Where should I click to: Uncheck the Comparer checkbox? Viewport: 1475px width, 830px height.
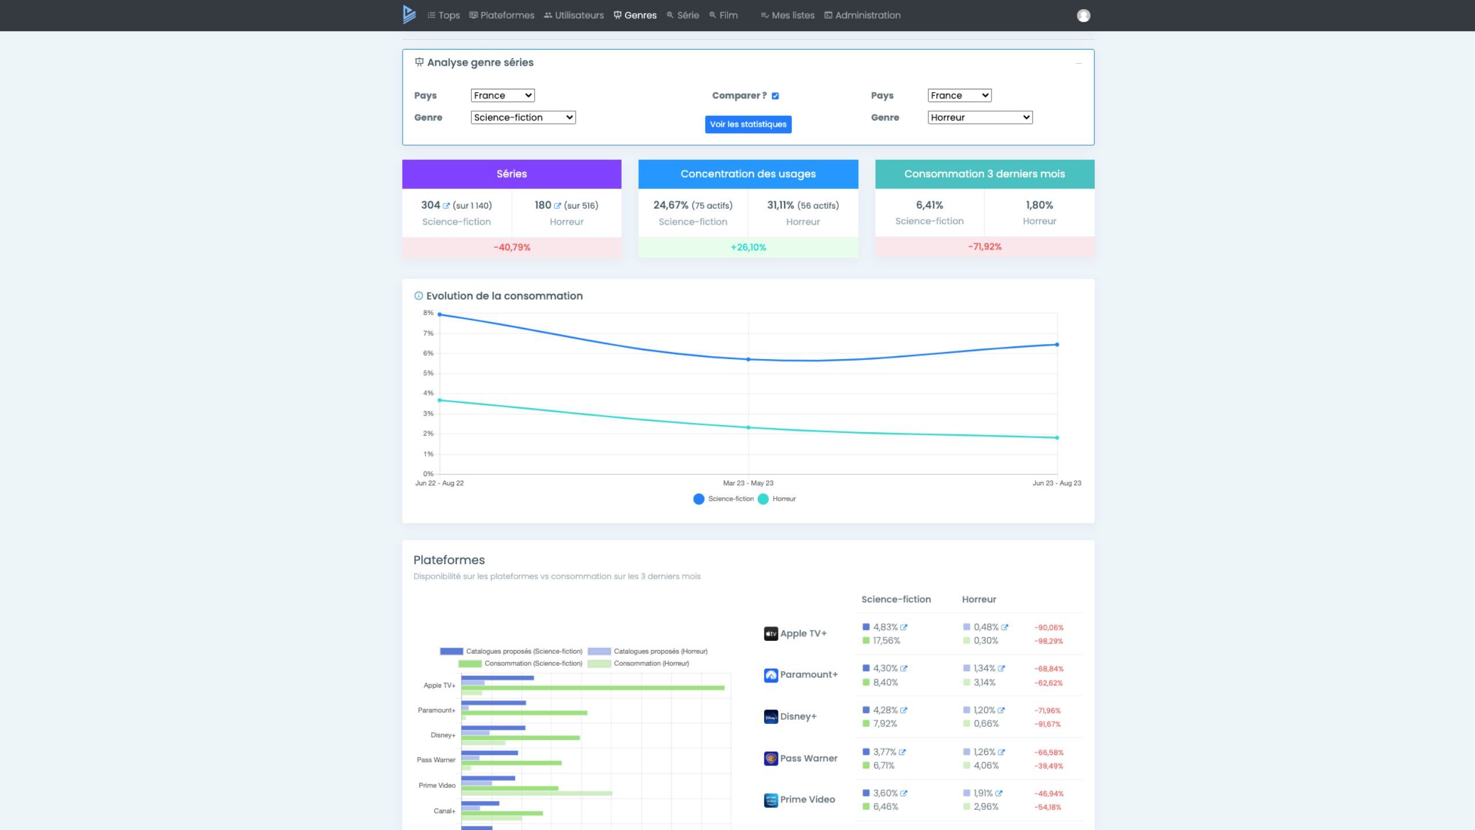click(x=775, y=96)
